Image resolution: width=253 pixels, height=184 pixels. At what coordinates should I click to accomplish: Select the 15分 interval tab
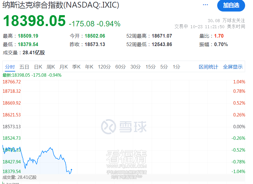click(150, 67)
